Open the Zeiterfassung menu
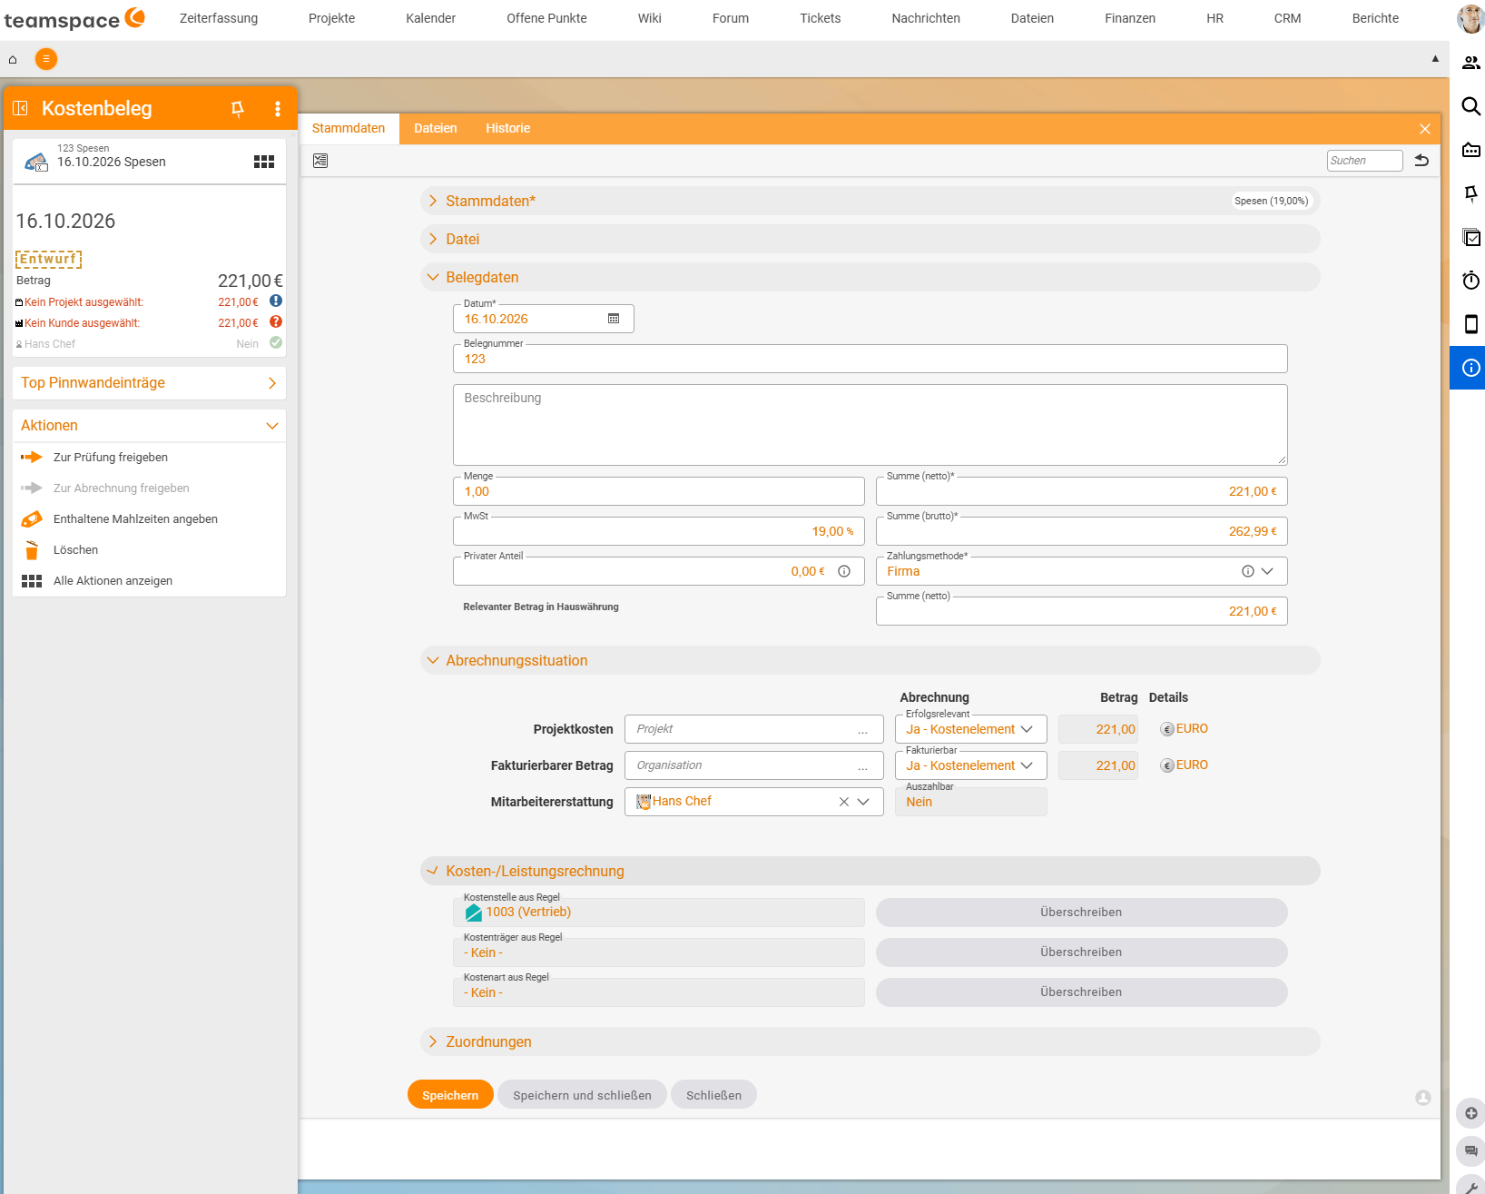The image size is (1485, 1194). click(x=219, y=18)
